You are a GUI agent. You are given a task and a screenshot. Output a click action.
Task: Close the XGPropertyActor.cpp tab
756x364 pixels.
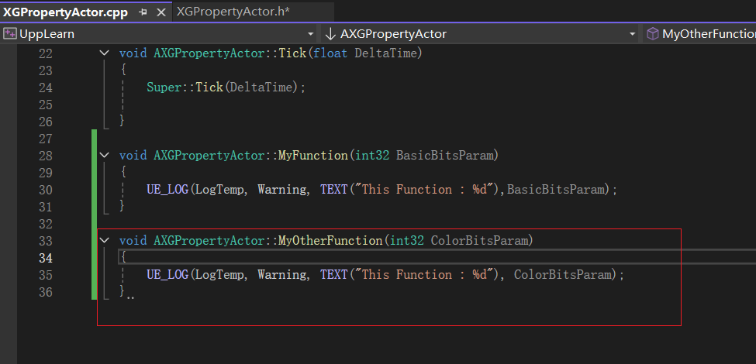coord(161,12)
